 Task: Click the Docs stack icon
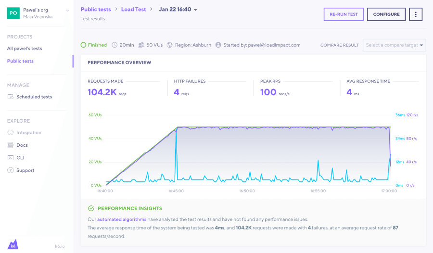pos(11,145)
